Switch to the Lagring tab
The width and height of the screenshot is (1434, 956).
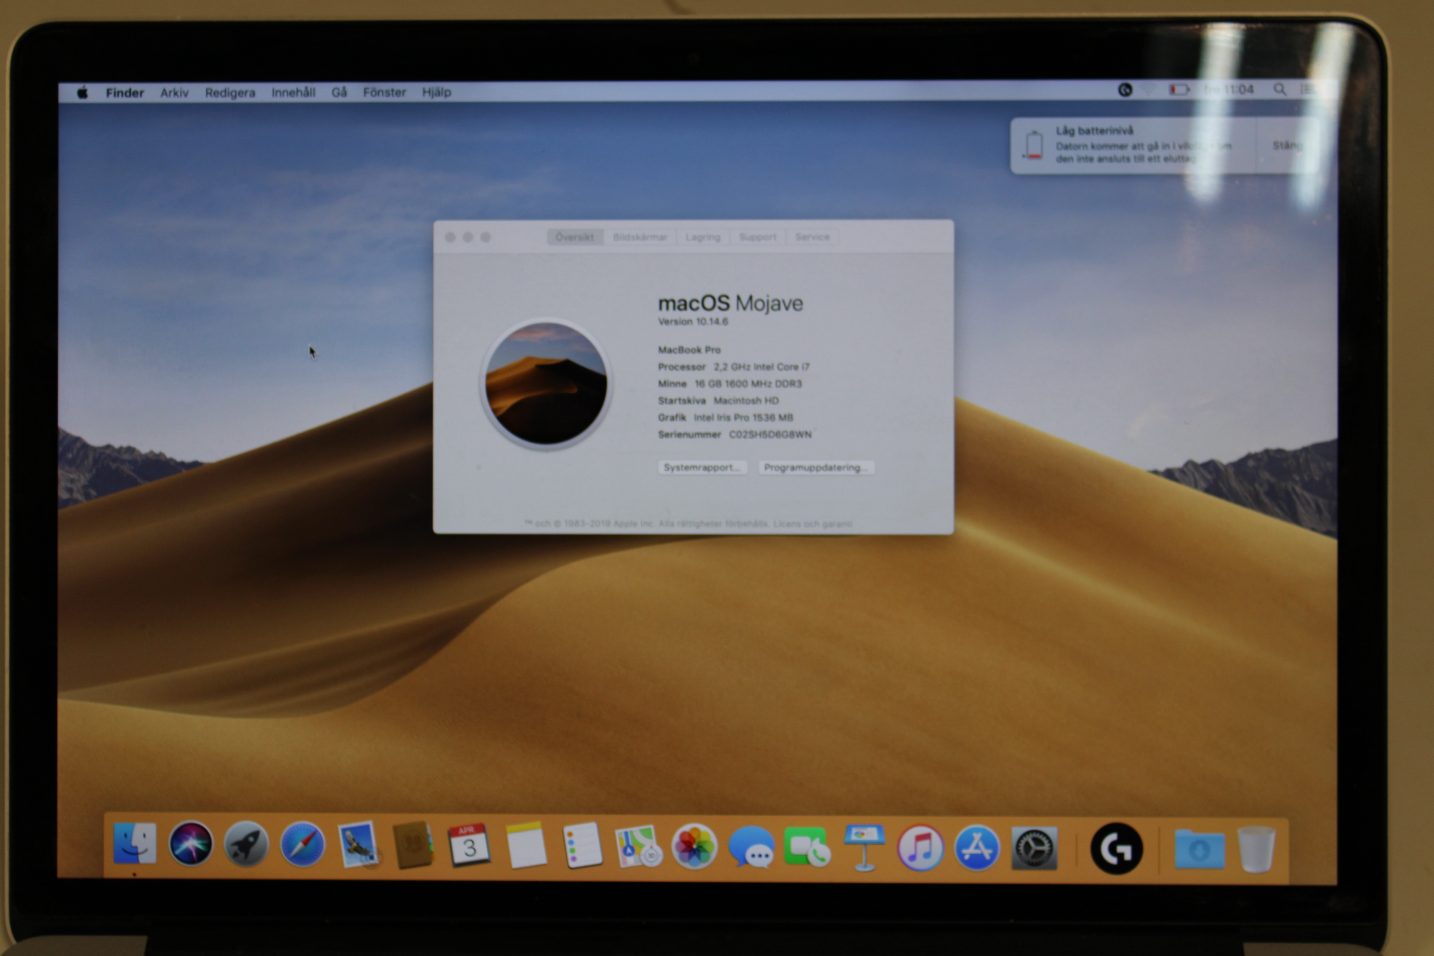coord(703,237)
